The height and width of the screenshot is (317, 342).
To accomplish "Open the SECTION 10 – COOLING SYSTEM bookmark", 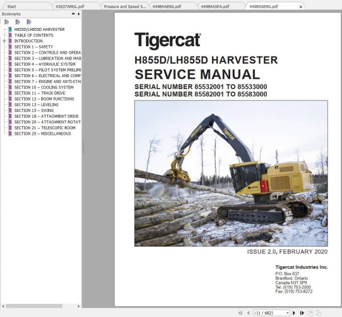I will 44,87.
